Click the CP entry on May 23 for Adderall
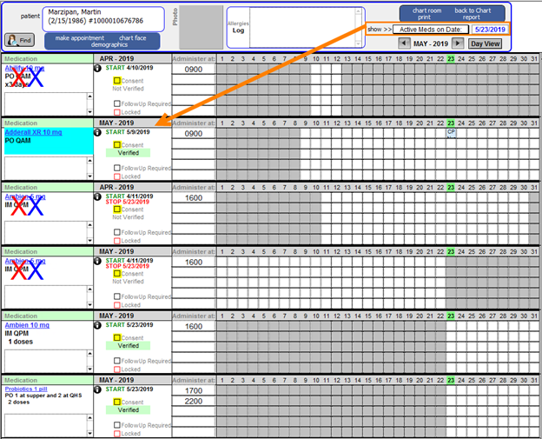 [451, 134]
